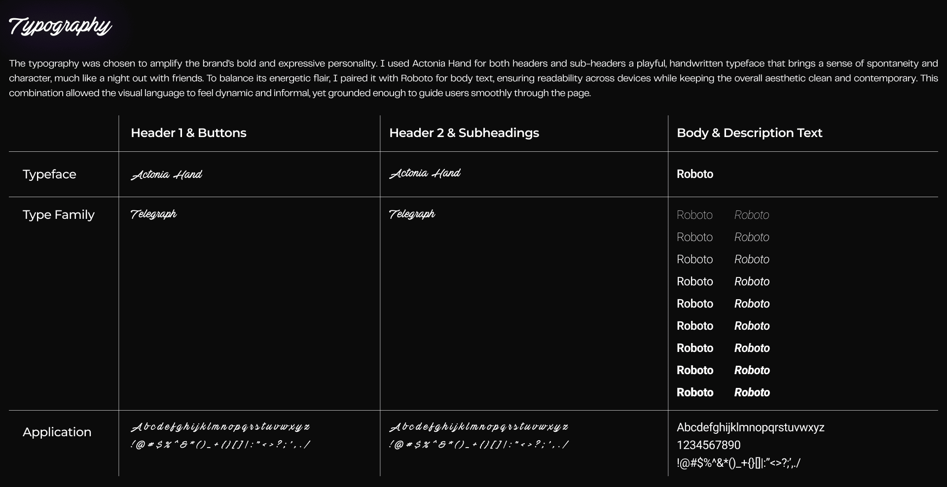Viewport: 947px width, 487px height.
Task: Click Telegraph under Header 2 & Subheadings column
Action: coord(412,214)
